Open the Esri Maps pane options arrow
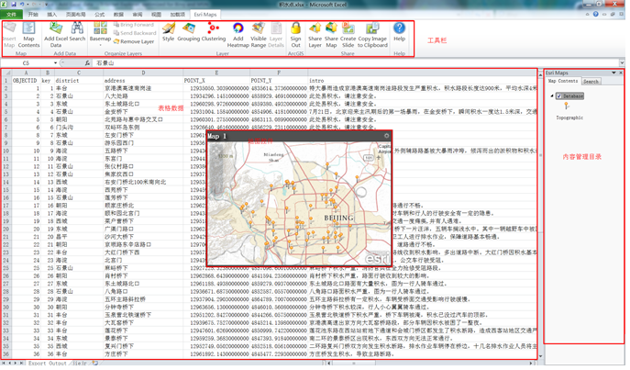Screen dimensions: 630x370 pyautogui.click(x=614, y=73)
